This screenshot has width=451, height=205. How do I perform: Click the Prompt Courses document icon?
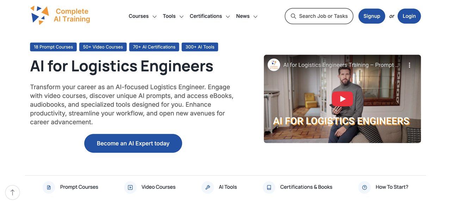click(x=49, y=187)
